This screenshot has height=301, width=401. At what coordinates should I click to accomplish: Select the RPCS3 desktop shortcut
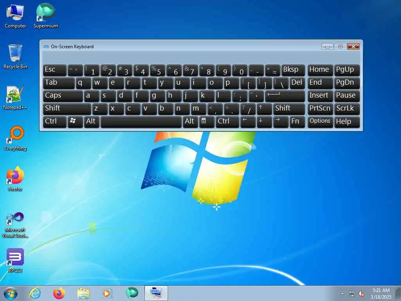click(15, 260)
